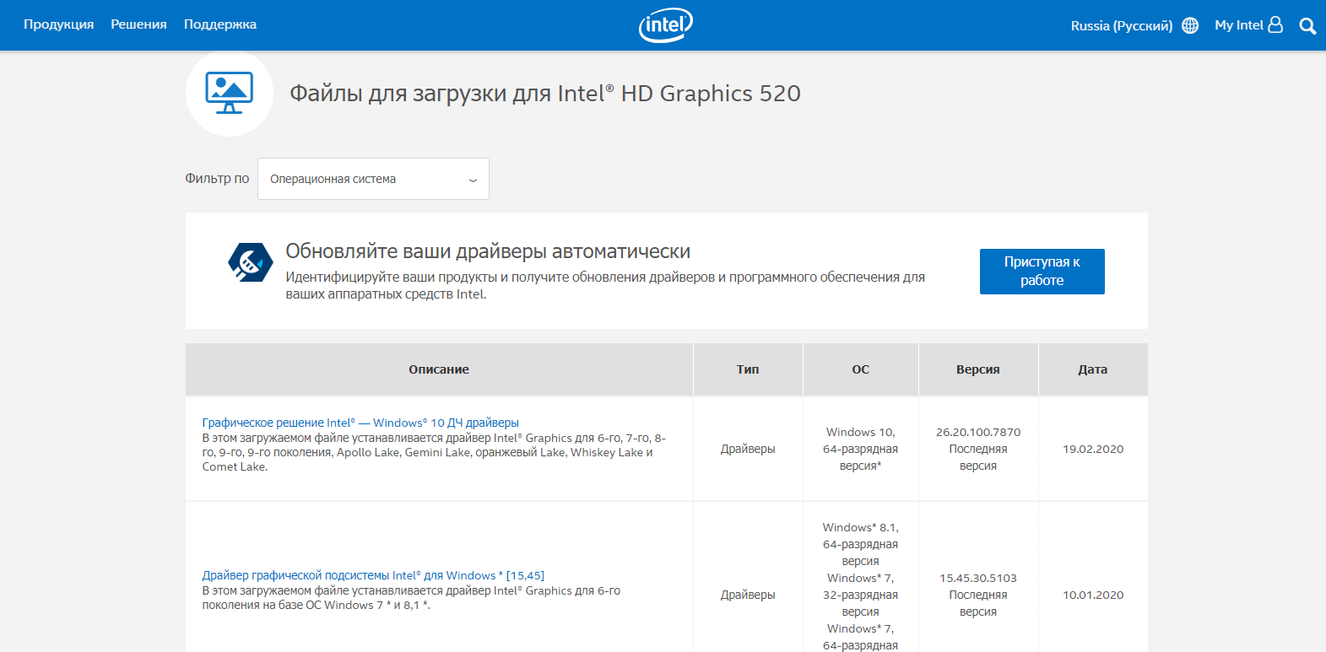The width and height of the screenshot is (1326, 652).
Task: Click the Описание column header
Action: click(438, 369)
